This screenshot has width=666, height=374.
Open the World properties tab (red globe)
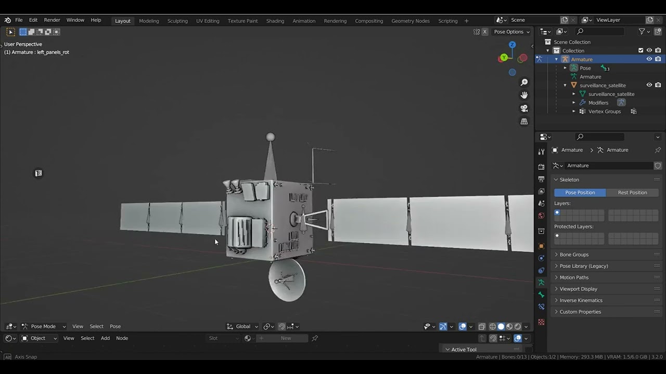pos(541,216)
